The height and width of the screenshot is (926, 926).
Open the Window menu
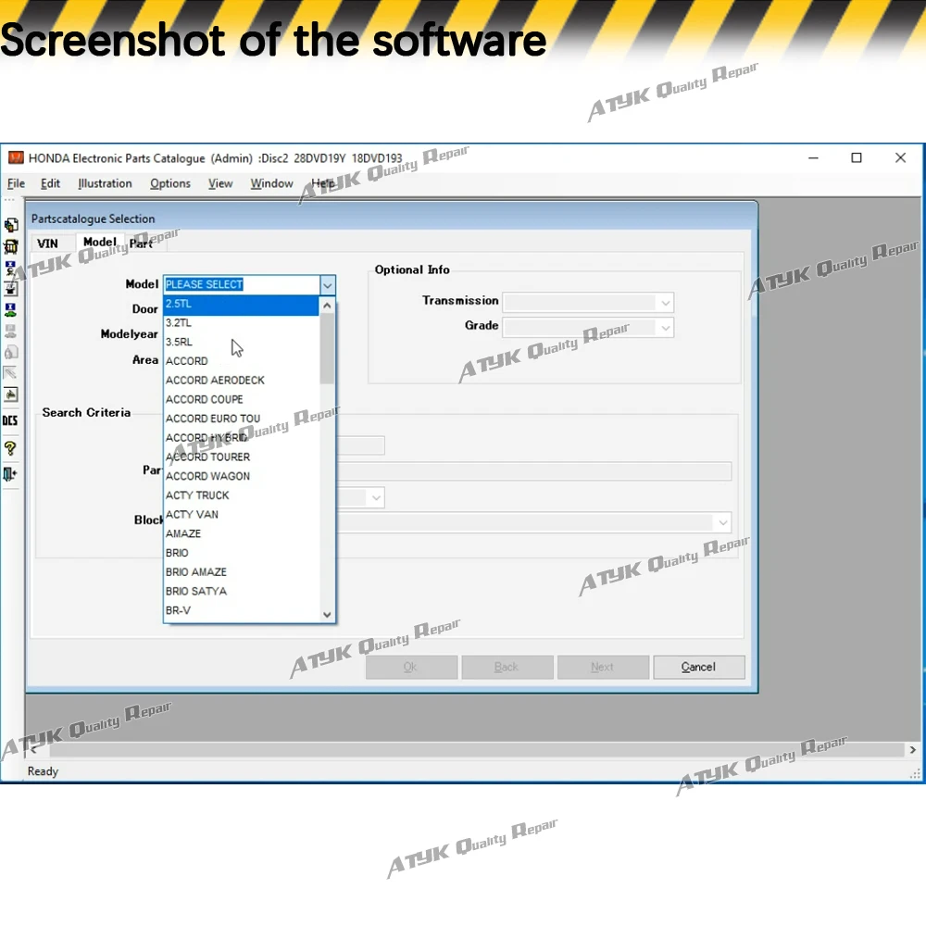tap(271, 183)
